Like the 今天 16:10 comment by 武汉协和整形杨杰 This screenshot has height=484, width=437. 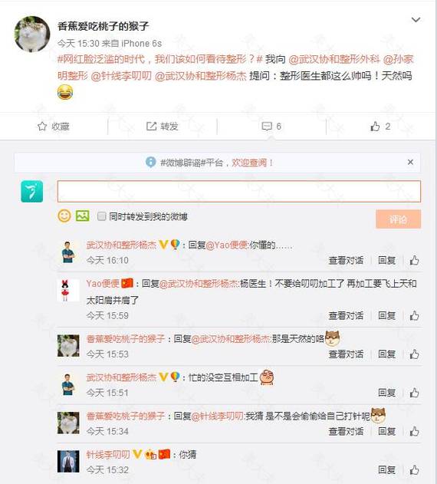[x=414, y=260]
